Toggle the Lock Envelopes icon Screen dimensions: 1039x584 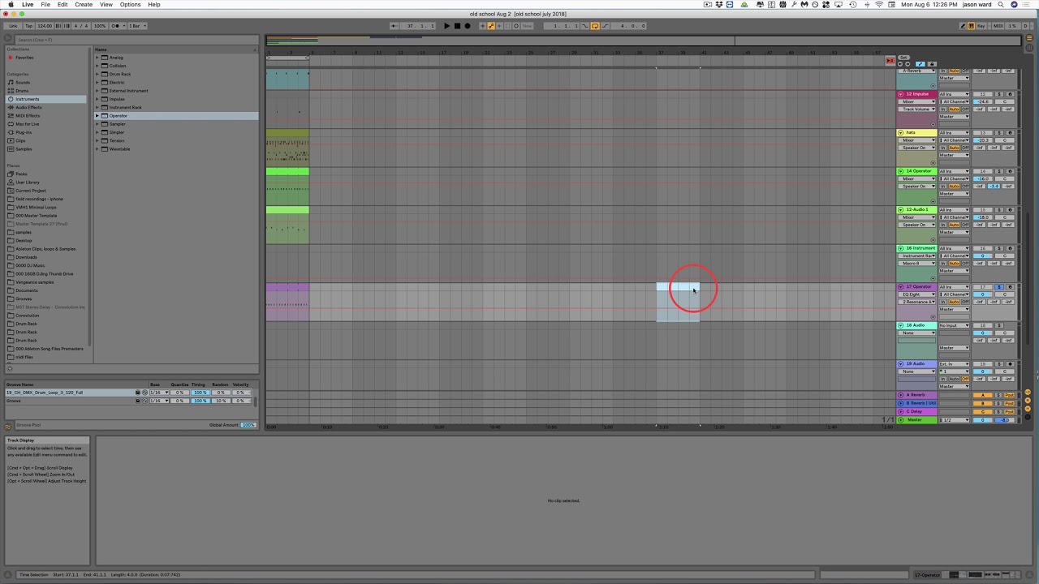[x=932, y=64]
